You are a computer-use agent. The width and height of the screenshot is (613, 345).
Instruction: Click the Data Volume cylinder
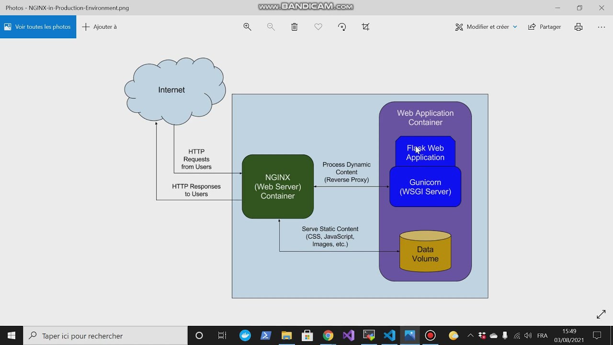coord(425,251)
